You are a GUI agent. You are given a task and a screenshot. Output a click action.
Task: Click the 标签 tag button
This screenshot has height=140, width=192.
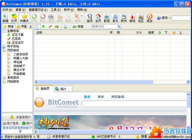[78, 26]
